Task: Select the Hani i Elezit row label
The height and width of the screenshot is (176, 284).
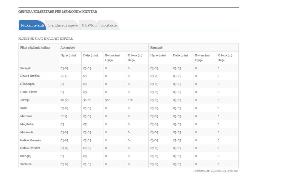Action: (29, 92)
